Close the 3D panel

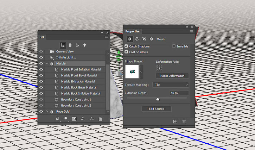(107, 33)
